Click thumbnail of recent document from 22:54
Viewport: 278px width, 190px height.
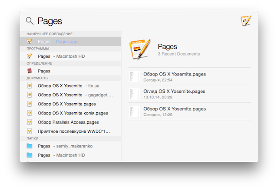[134, 76]
